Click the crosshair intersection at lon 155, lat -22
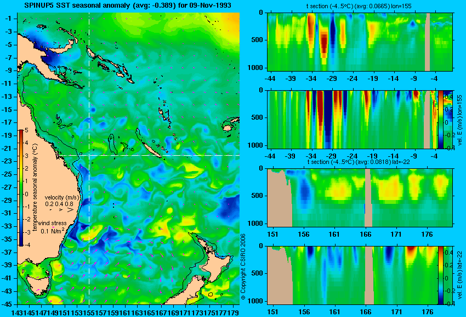The height and width of the screenshot is (317, 466). click(89, 155)
